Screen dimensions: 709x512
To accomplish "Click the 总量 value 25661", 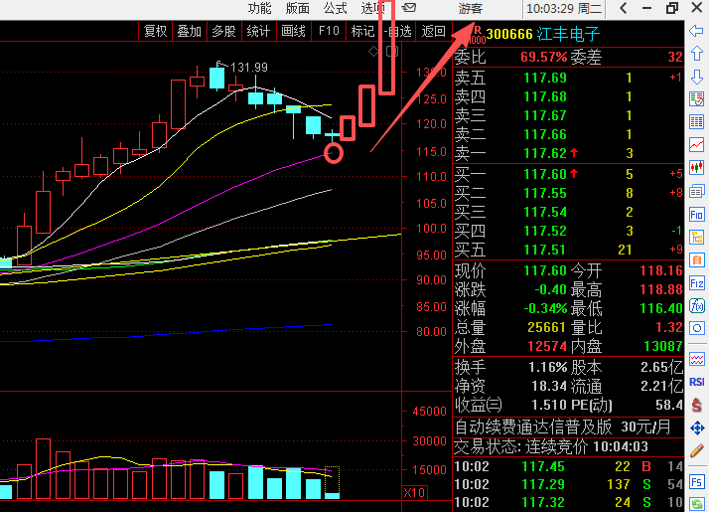I will [547, 327].
